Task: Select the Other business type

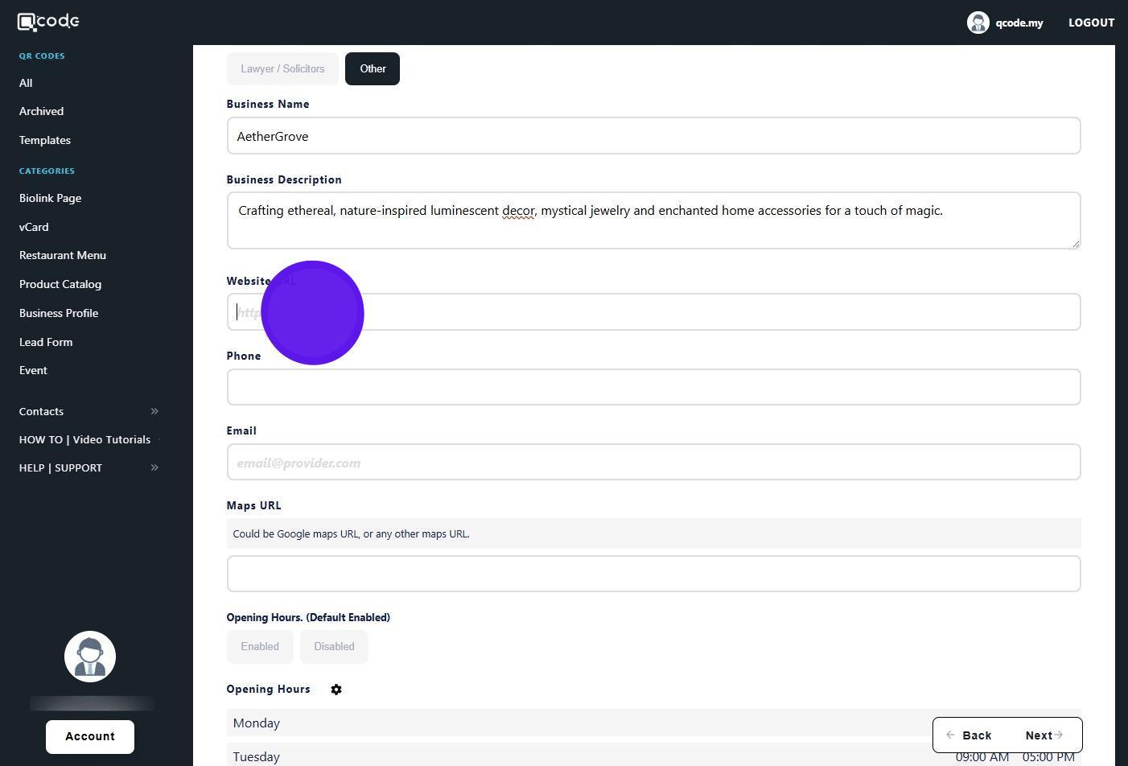Action: [373, 68]
